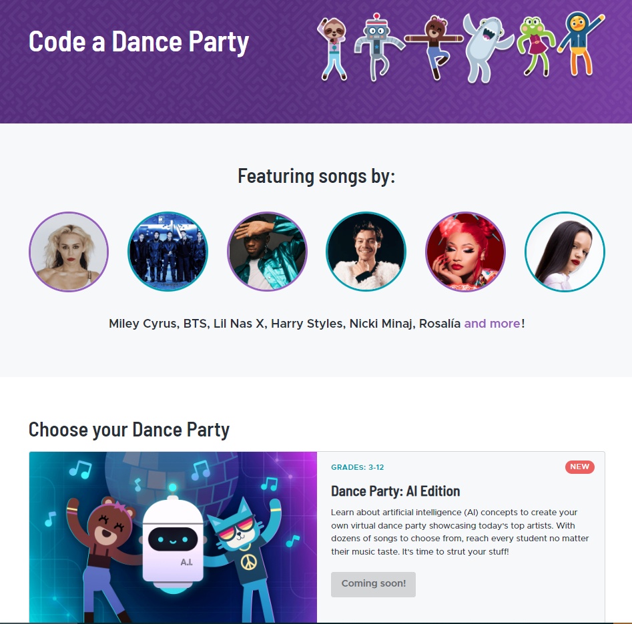Click the duck character in blue hoodie
The image size is (632, 624).
(x=581, y=44)
